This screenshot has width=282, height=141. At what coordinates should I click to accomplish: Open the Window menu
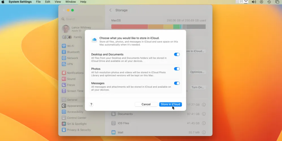pyautogui.click(x=70, y=2)
